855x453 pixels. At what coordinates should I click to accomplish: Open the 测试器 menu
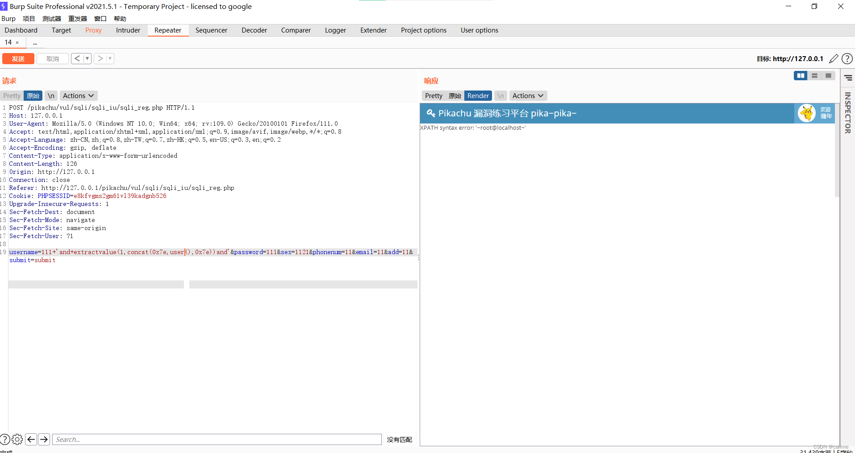52,19
